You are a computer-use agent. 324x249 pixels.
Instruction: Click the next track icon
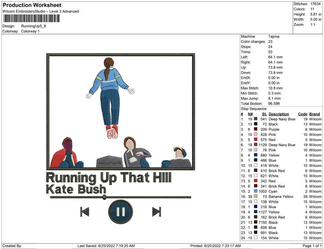pos(157,212)
